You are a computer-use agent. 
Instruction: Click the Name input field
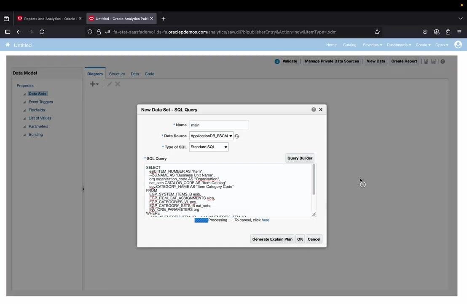pyautogui.click(x=219, y=125)
